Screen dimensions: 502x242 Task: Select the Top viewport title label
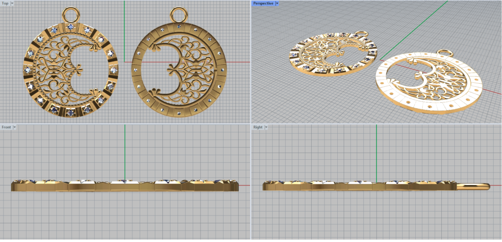(5, 3)
